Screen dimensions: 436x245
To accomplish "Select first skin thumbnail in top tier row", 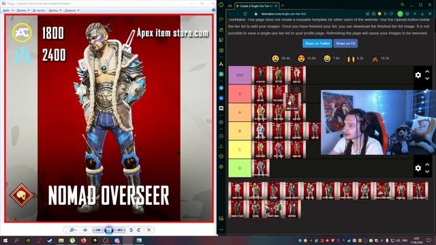I will (x=260, y=75).
